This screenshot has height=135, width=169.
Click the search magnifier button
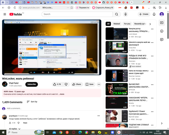click(x=117, y=14)
